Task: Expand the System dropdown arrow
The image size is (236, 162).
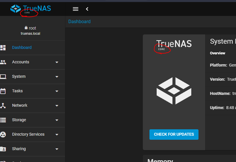Action: pyautogui.click(x=57, y=77)
